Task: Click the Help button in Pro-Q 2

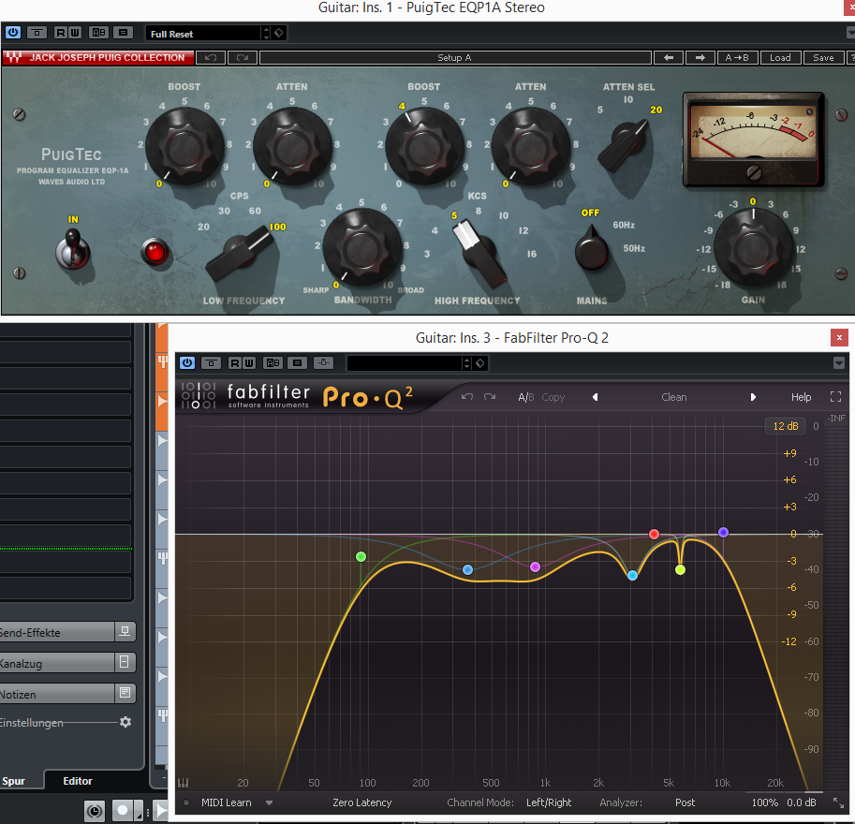Action: [801, 397]
